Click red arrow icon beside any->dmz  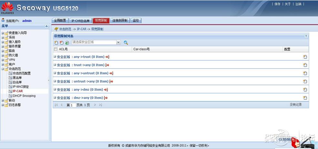106,90
